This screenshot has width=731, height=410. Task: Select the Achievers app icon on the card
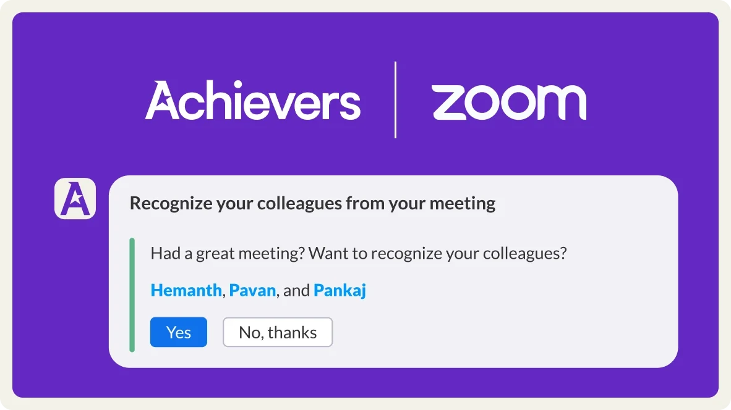[x=75, y=198]
